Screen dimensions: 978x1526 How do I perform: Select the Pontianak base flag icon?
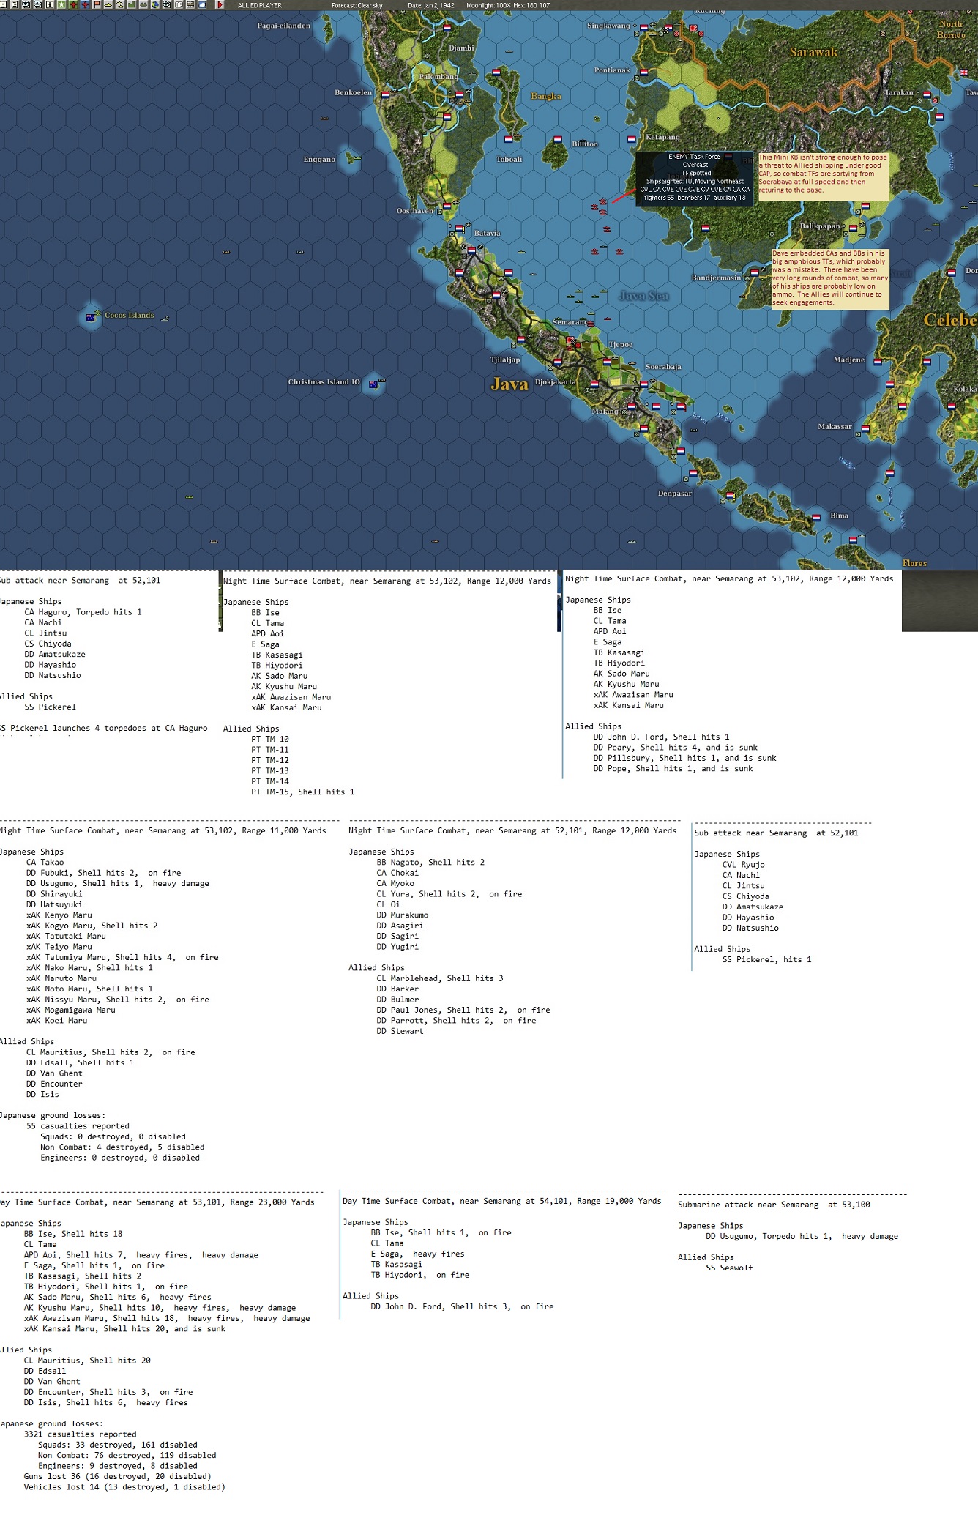pos(643,72)
